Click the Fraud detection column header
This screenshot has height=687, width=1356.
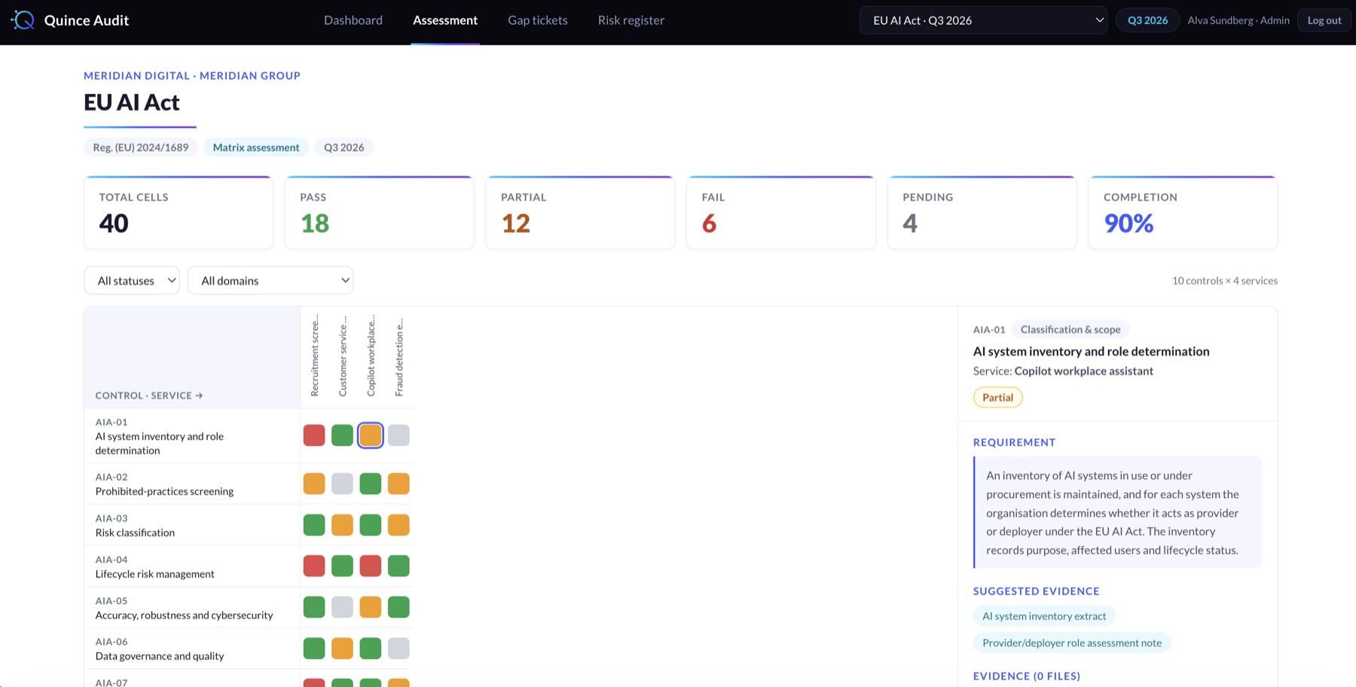tap(399, 356)
